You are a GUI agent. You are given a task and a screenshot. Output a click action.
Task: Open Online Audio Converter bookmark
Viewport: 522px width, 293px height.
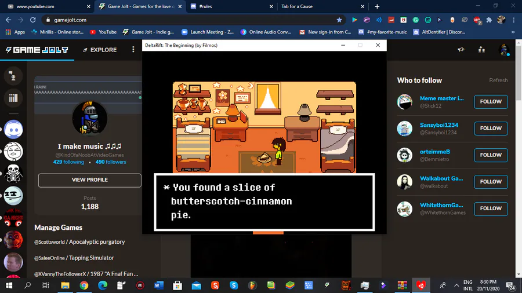(266, 32)
